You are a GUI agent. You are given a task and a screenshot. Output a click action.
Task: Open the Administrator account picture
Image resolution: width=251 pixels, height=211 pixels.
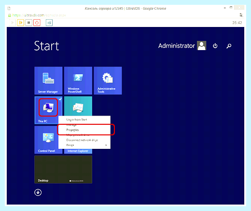202,46
